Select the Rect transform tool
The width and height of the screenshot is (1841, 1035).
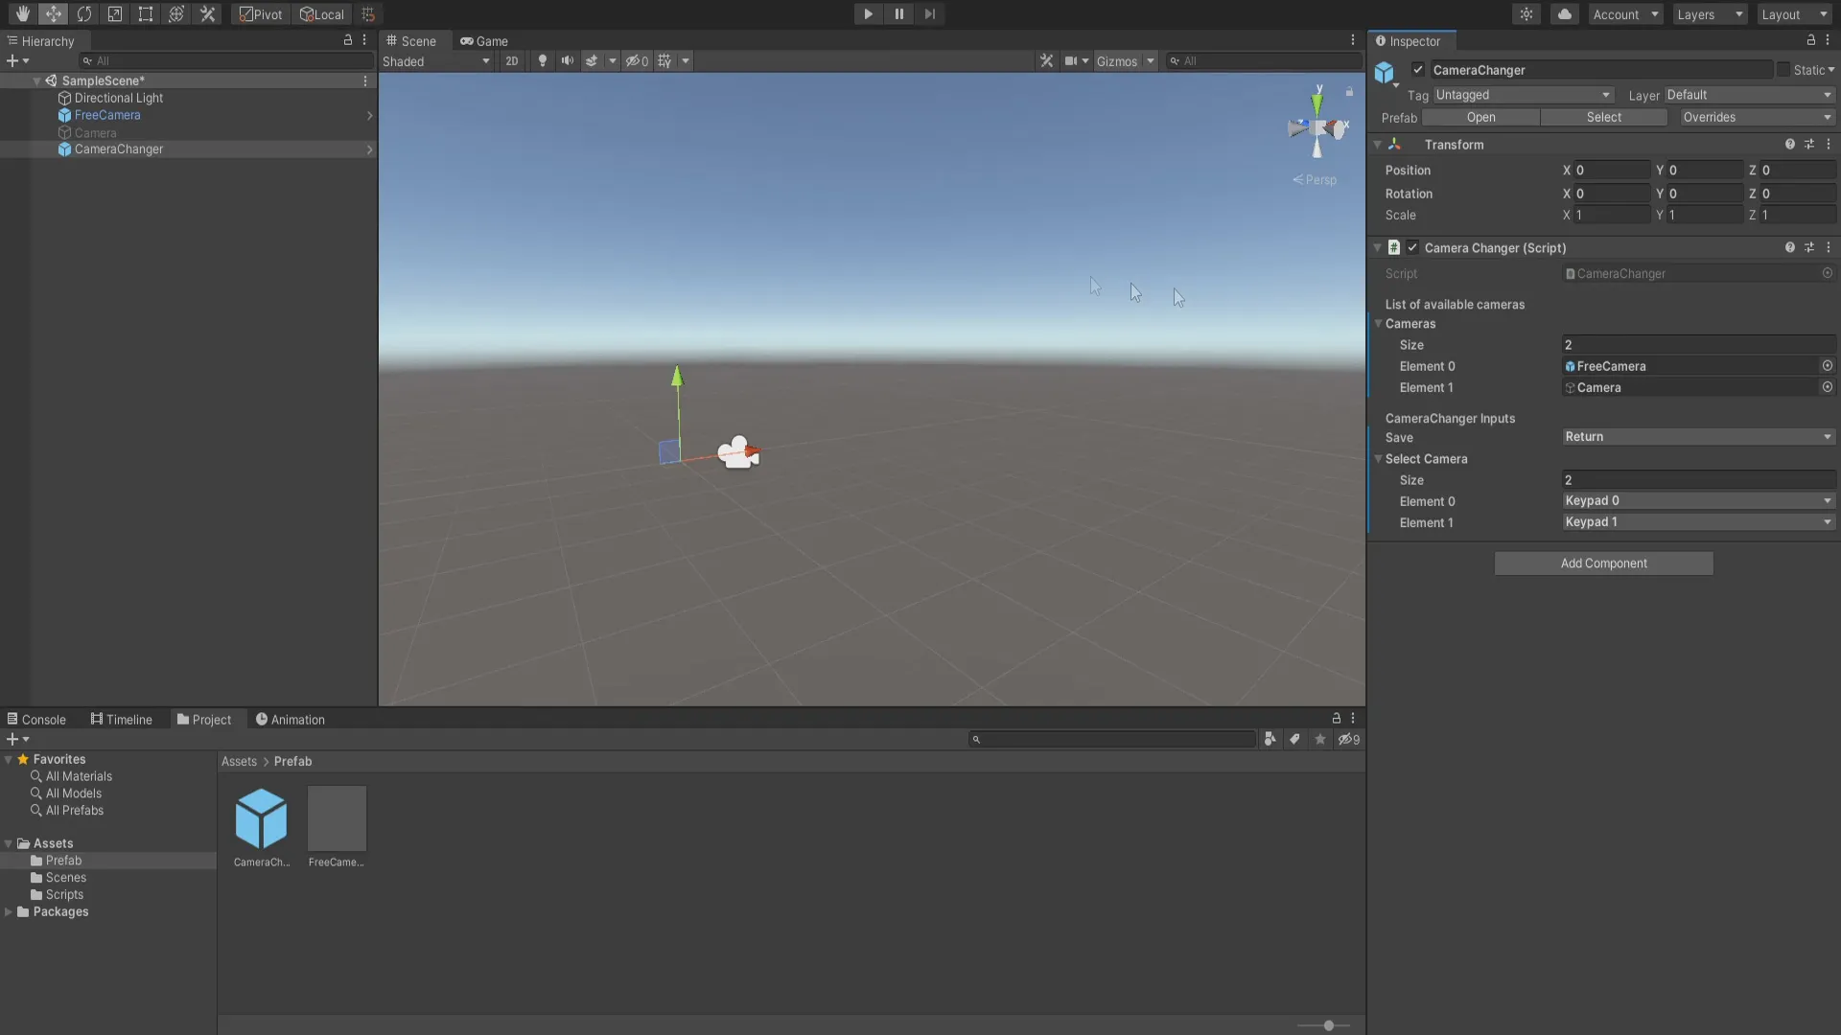click(146, 14)
